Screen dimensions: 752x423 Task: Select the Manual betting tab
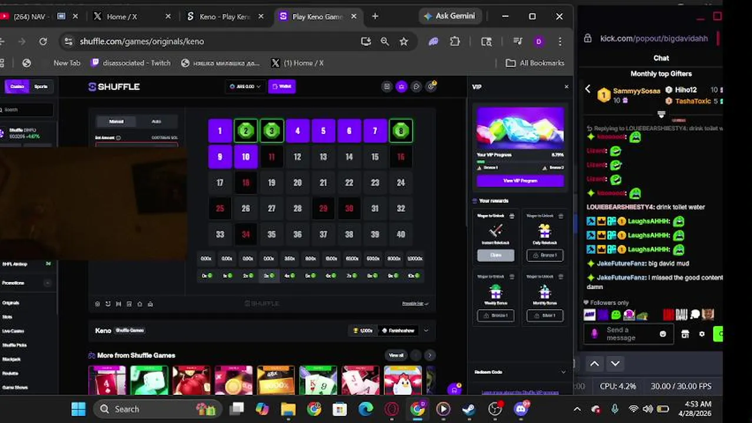[117, 122]
